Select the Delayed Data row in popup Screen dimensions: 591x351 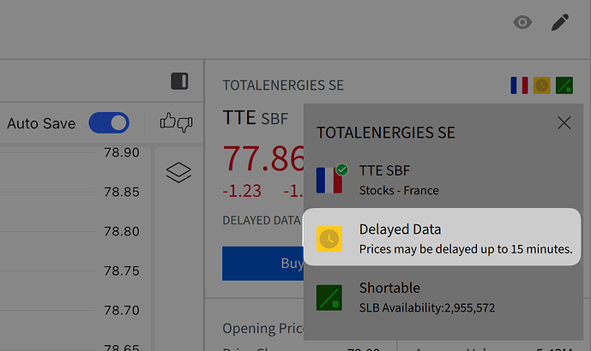pyautogui.click(x=442, y=237)
